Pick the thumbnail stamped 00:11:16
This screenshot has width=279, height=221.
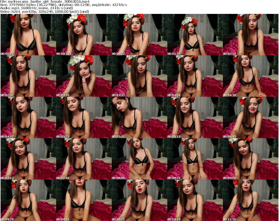[251, 200]
